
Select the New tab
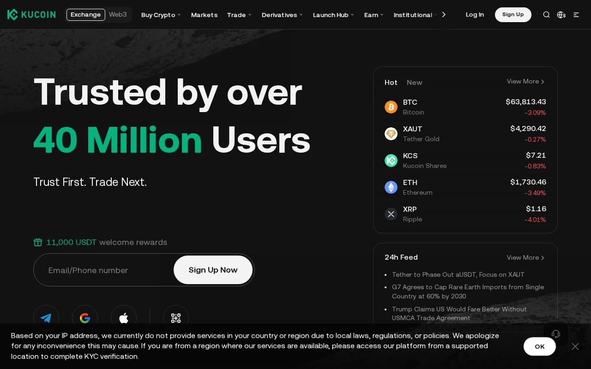click(415, 82)
